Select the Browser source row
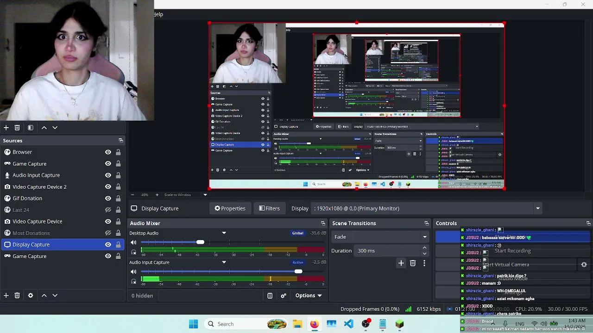593x333 pixels. (63, 152)
